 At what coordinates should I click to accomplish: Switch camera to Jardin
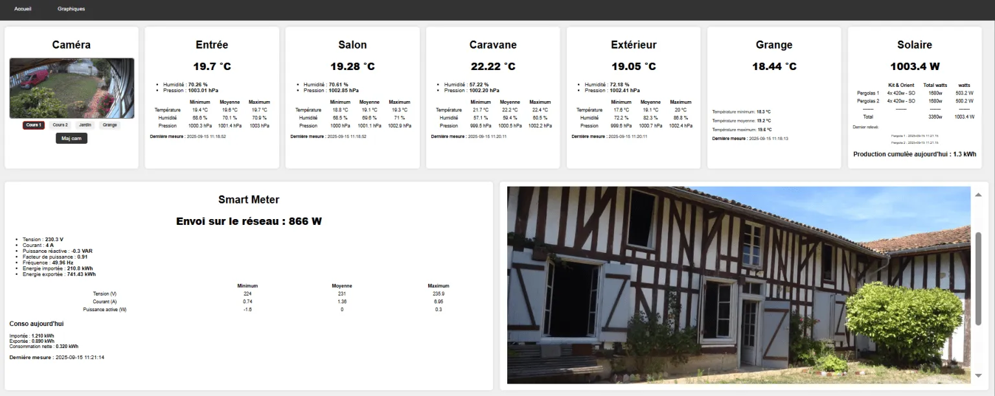[85, 125]
